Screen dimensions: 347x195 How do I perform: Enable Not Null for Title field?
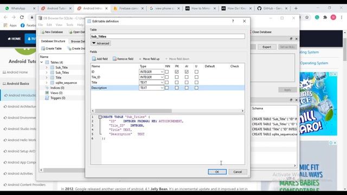(167, 82)
